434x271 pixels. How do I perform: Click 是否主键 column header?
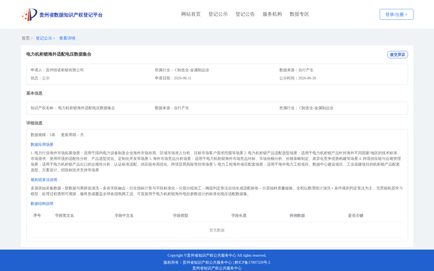(x=356, y=215)
